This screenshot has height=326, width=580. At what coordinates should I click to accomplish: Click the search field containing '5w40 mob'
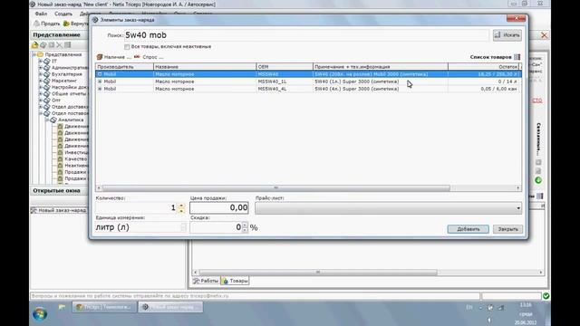pyautogui.click(x=306, y=35)
